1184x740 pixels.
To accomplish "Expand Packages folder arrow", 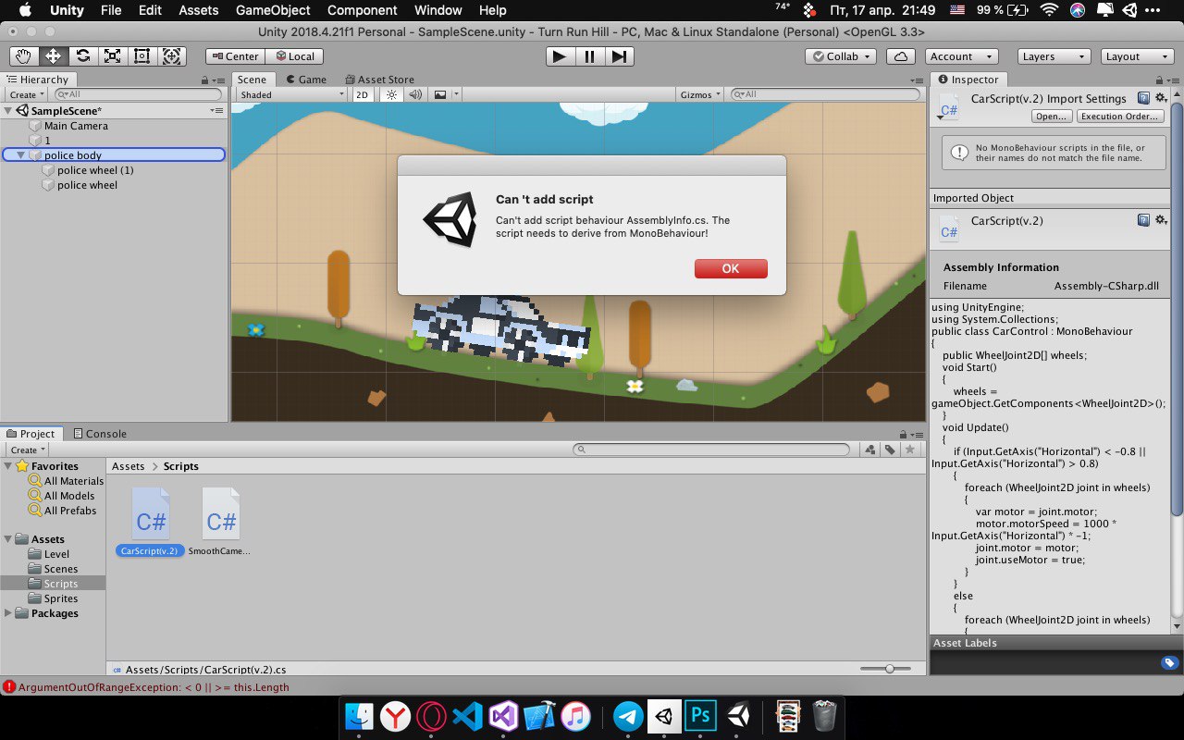I will pos(8,613).
